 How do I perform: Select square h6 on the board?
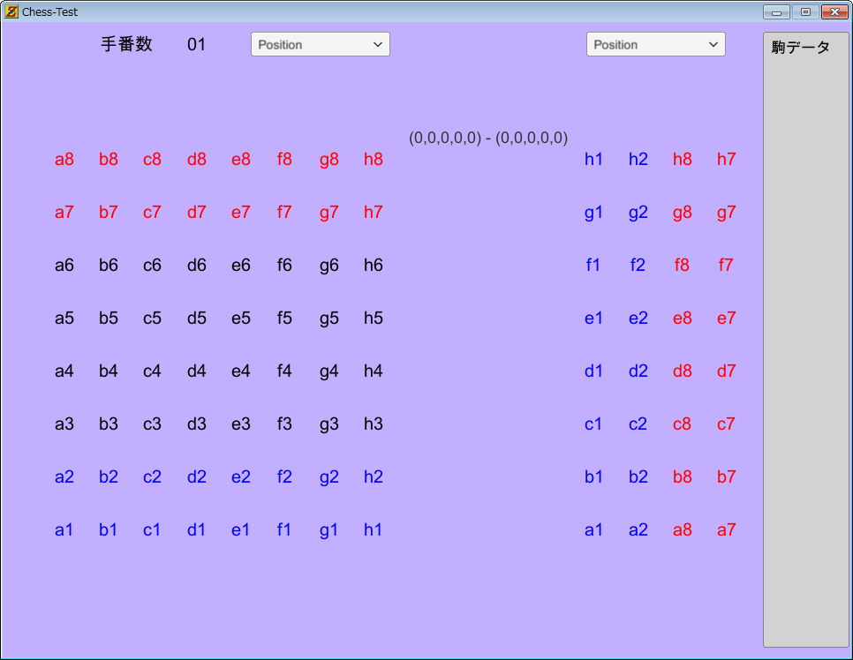point(374,265)
